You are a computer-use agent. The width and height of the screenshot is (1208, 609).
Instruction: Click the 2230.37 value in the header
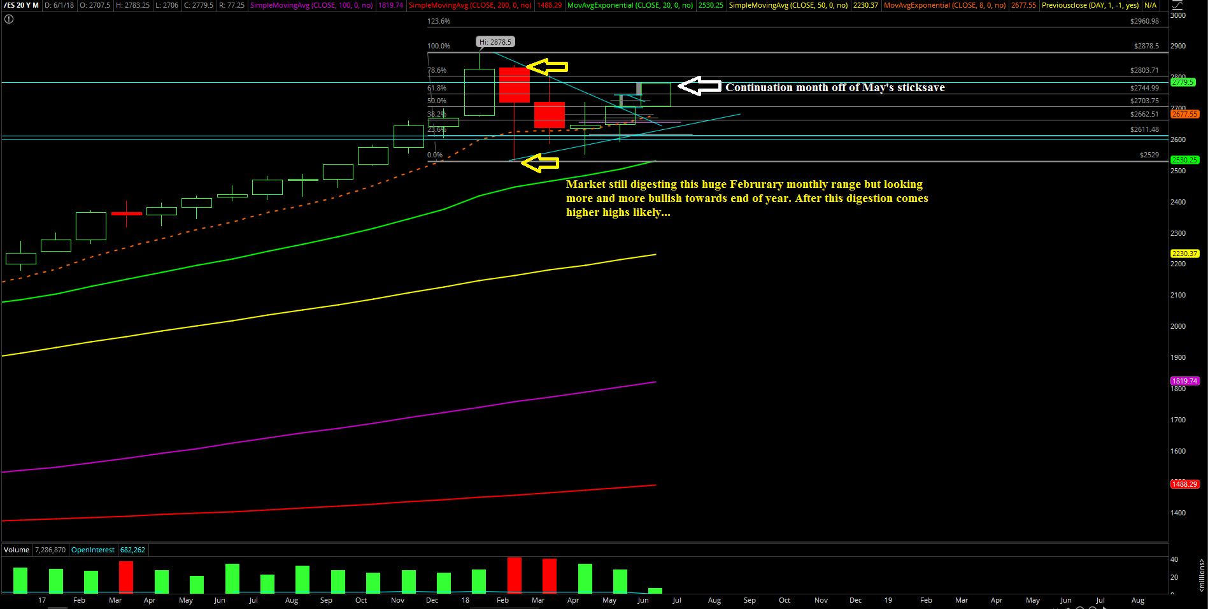point(865,5)
